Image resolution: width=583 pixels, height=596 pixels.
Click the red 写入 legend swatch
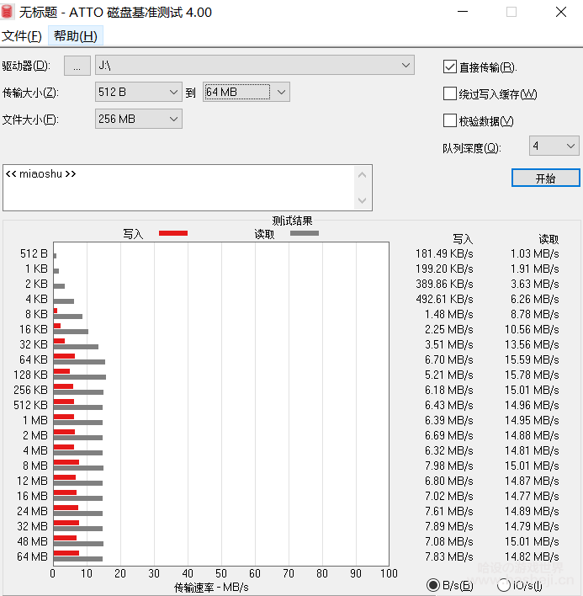tap(173, 233)
